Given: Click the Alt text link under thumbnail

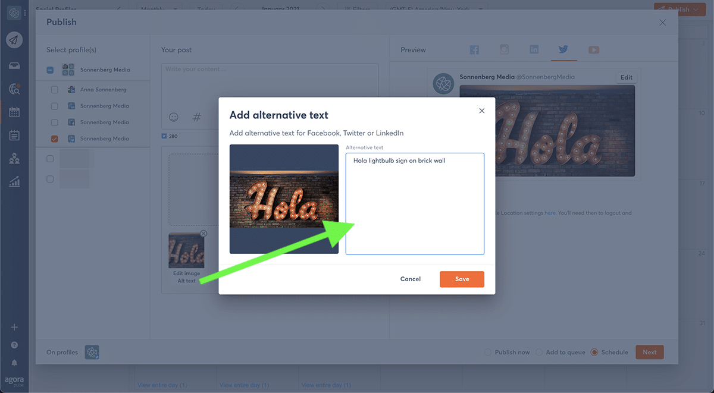Looking at the screenshot, I should [x=186, y=281].
